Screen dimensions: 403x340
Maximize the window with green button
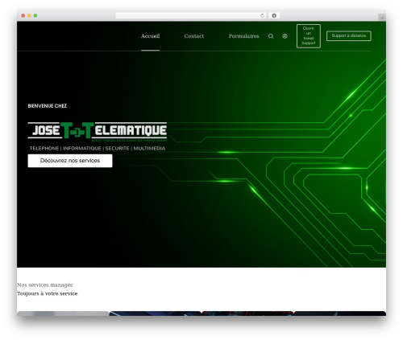[35, 15]
